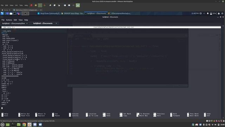
Task: Click the 'order by 1--' line in nano
Action: (7, 84)
